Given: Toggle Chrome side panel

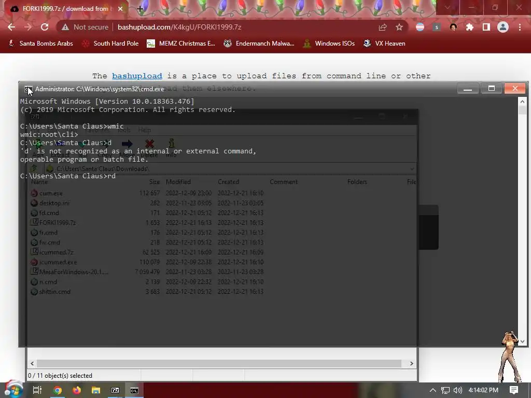Looking at the screenshot, I should 486,27.
